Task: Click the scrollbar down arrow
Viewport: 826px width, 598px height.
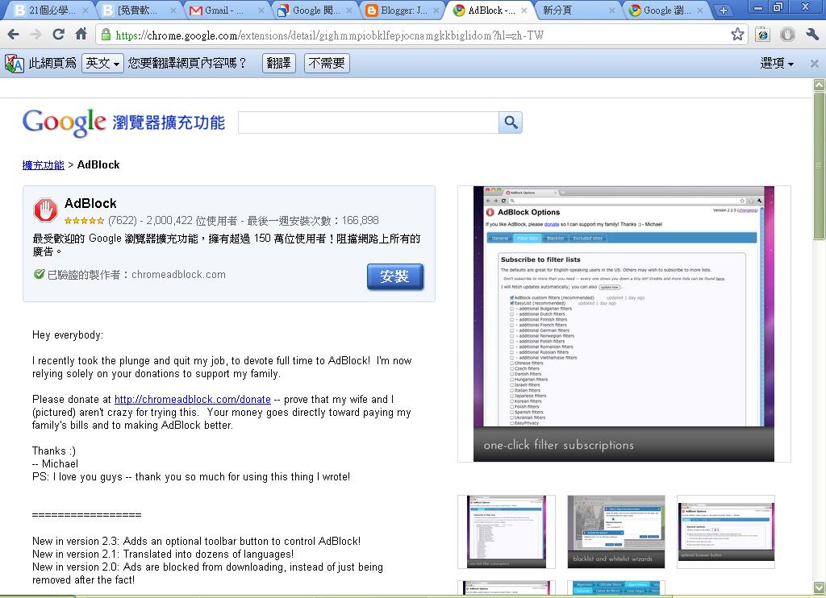Action: pos(819,587)
